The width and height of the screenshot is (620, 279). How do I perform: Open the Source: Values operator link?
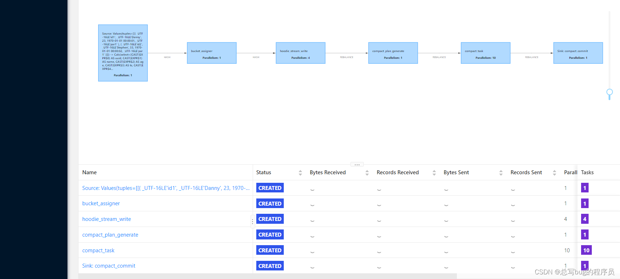coord(166,188)
